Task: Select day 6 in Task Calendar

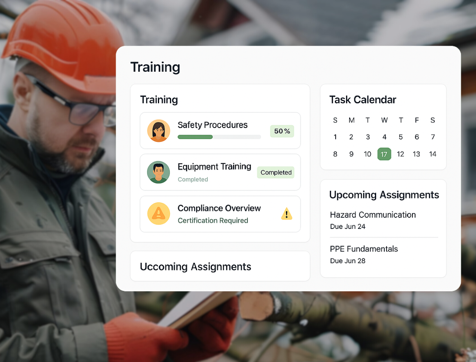Action: (417, 137)
